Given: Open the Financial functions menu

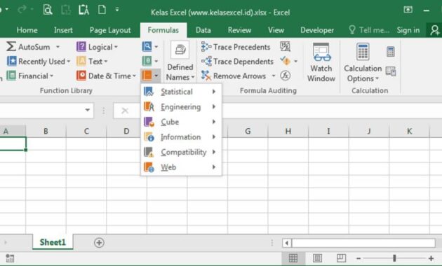Looking at the screenshot, I should (30, 76).
